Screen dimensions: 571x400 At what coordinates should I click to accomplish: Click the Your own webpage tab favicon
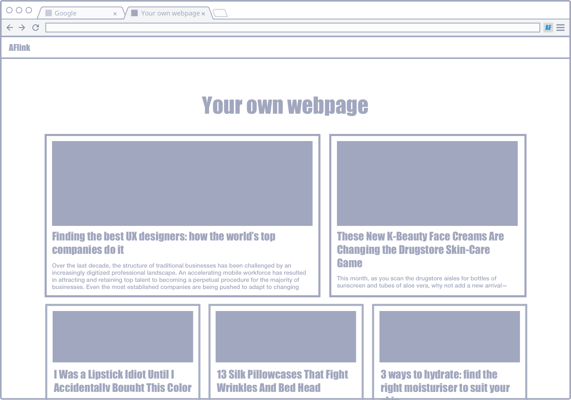pyautogui.click(x=134, y=13)
